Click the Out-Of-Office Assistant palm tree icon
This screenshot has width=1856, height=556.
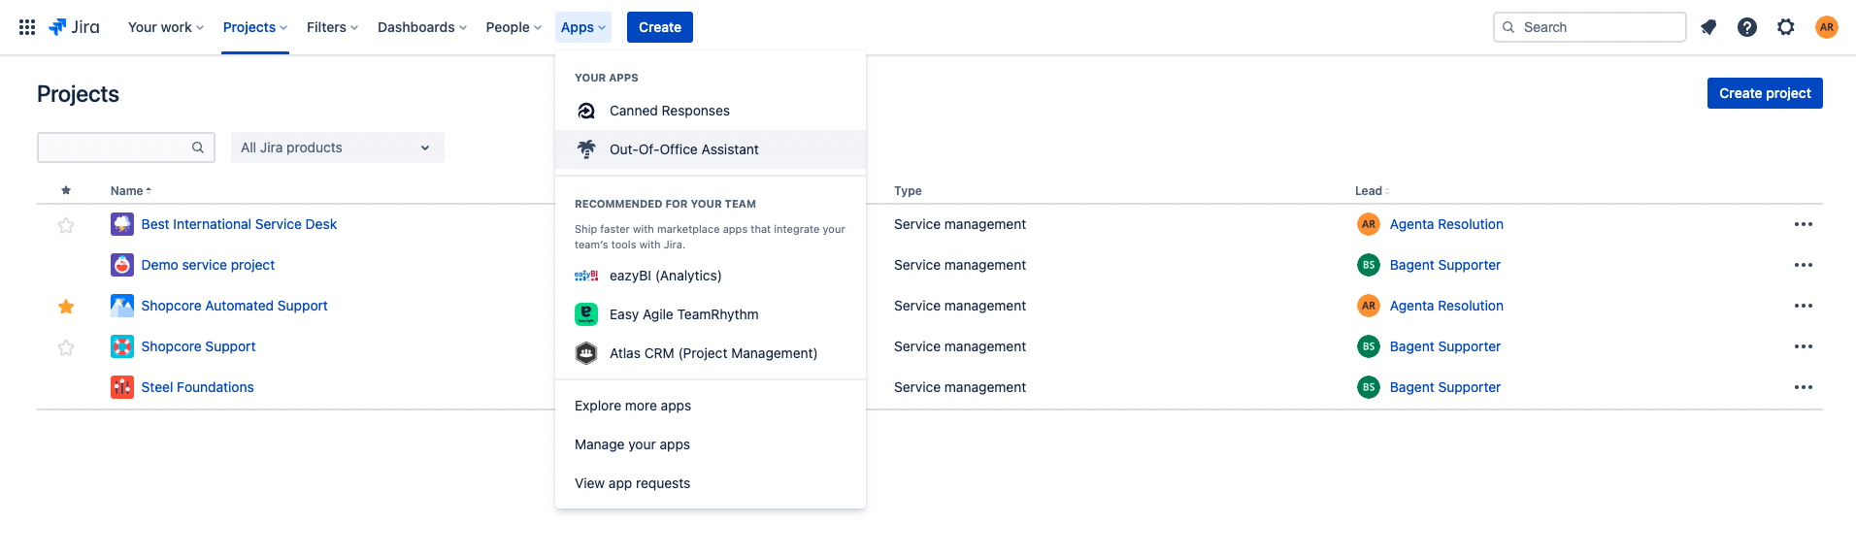point(586,149)
